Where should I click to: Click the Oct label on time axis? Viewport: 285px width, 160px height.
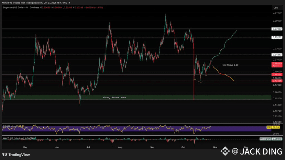(x=183, y=147)
